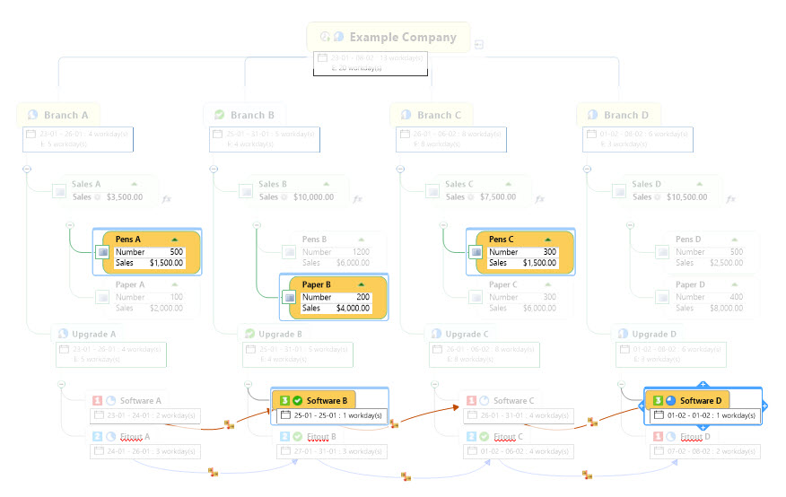This screenshot has width=786, height=497.
Task: Click the blue progress icon on Software D
Action: (x=671, y=400)
